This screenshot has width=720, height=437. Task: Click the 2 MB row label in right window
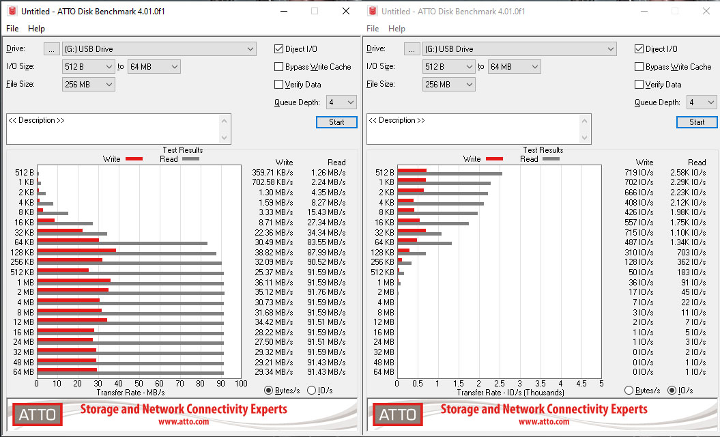pos(386,292)
